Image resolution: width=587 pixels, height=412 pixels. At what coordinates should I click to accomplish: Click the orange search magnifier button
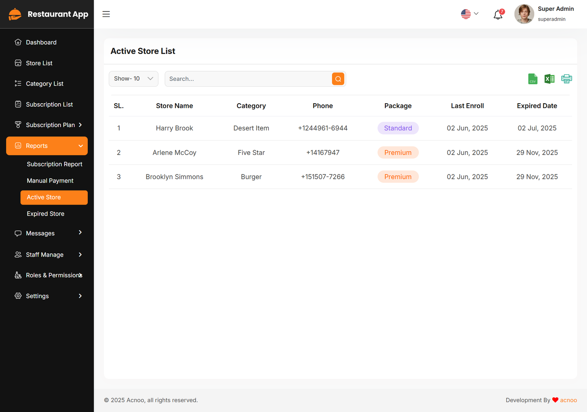tap(338, 79)
